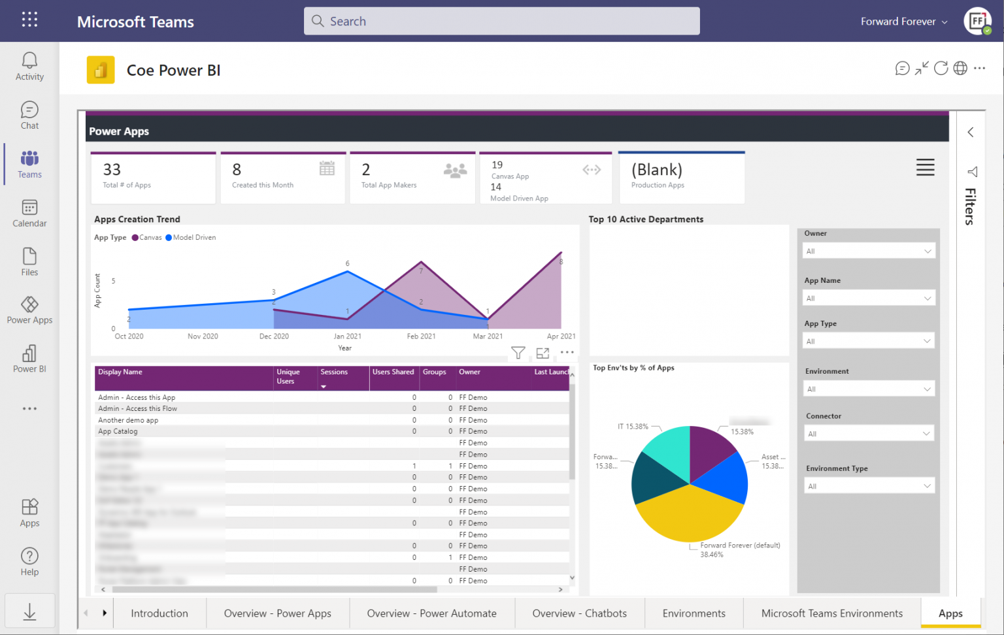Click the reload tab icon
The height and width of the screenshot is (635, 1004).
pyautogui.click(x=941, y=68)
